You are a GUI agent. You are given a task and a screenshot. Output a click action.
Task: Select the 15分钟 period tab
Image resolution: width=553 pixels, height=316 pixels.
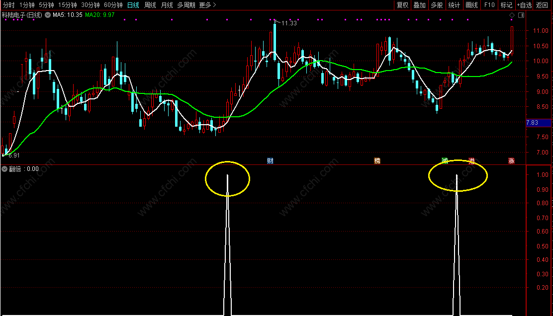pyautogui.click(x=67, y=5)
